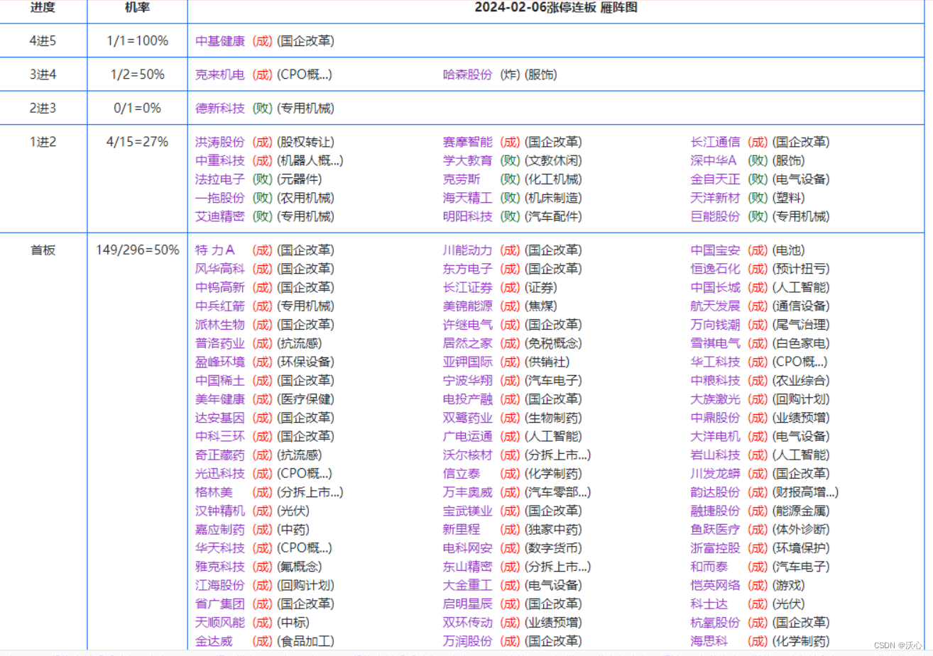Click 特力A in the 首板 list

(215, 250)
